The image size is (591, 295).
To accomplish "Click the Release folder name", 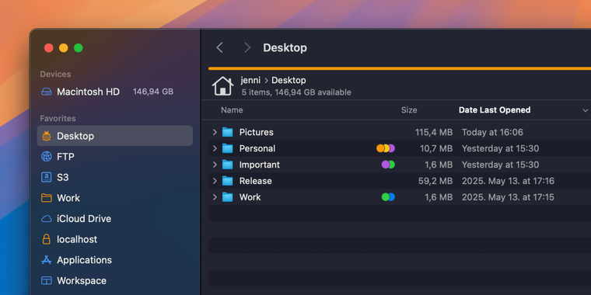I will tap(256, 181).
